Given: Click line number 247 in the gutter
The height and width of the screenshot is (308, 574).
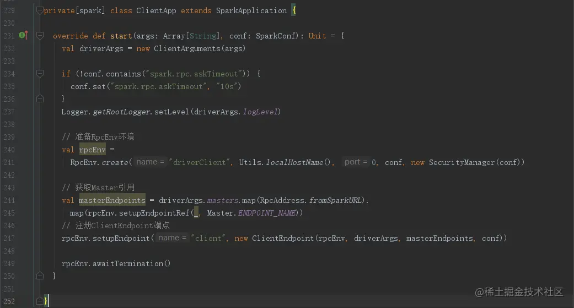Looking at the screenshot, I should tap(9, 238).
